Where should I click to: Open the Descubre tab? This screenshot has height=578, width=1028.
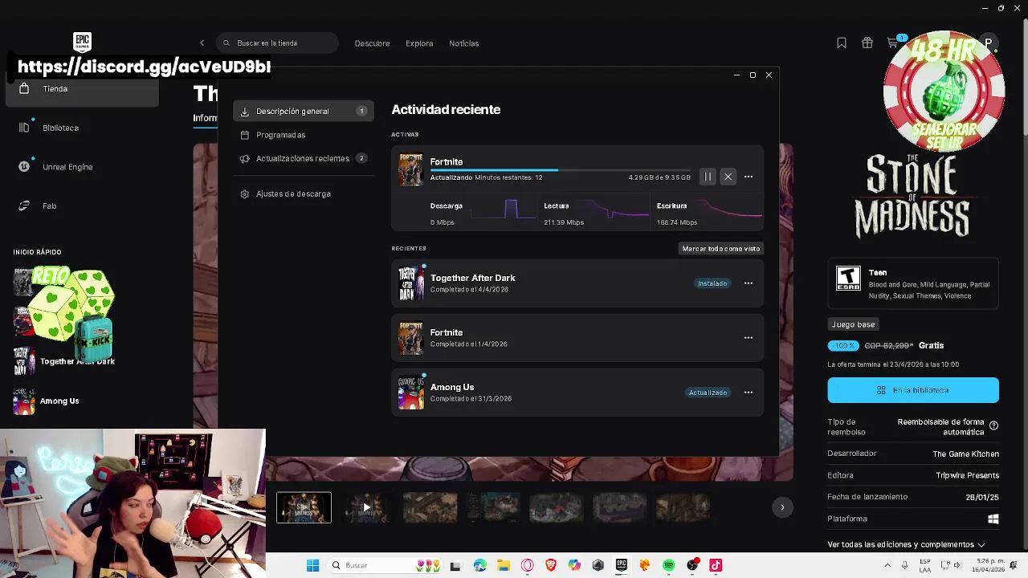pos(372,43)
